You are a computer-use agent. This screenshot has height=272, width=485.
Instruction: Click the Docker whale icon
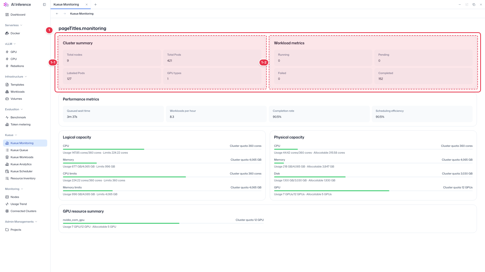7,33
